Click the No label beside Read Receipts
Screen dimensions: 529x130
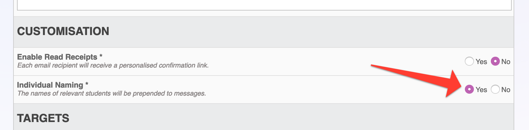(506, 62)
